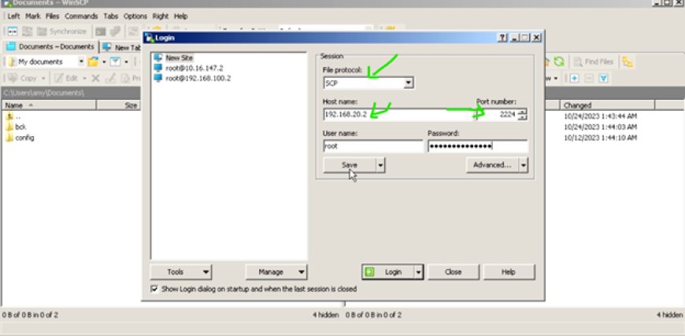Viewport: 685px width, 336px height.
Task: Click the open folder icon in left panel
Action: pos(93,62)
